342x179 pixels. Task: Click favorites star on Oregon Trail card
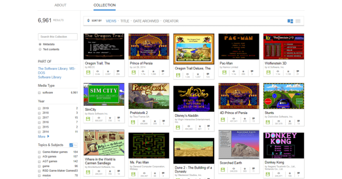pyautogui.click(x=108, y=71)
